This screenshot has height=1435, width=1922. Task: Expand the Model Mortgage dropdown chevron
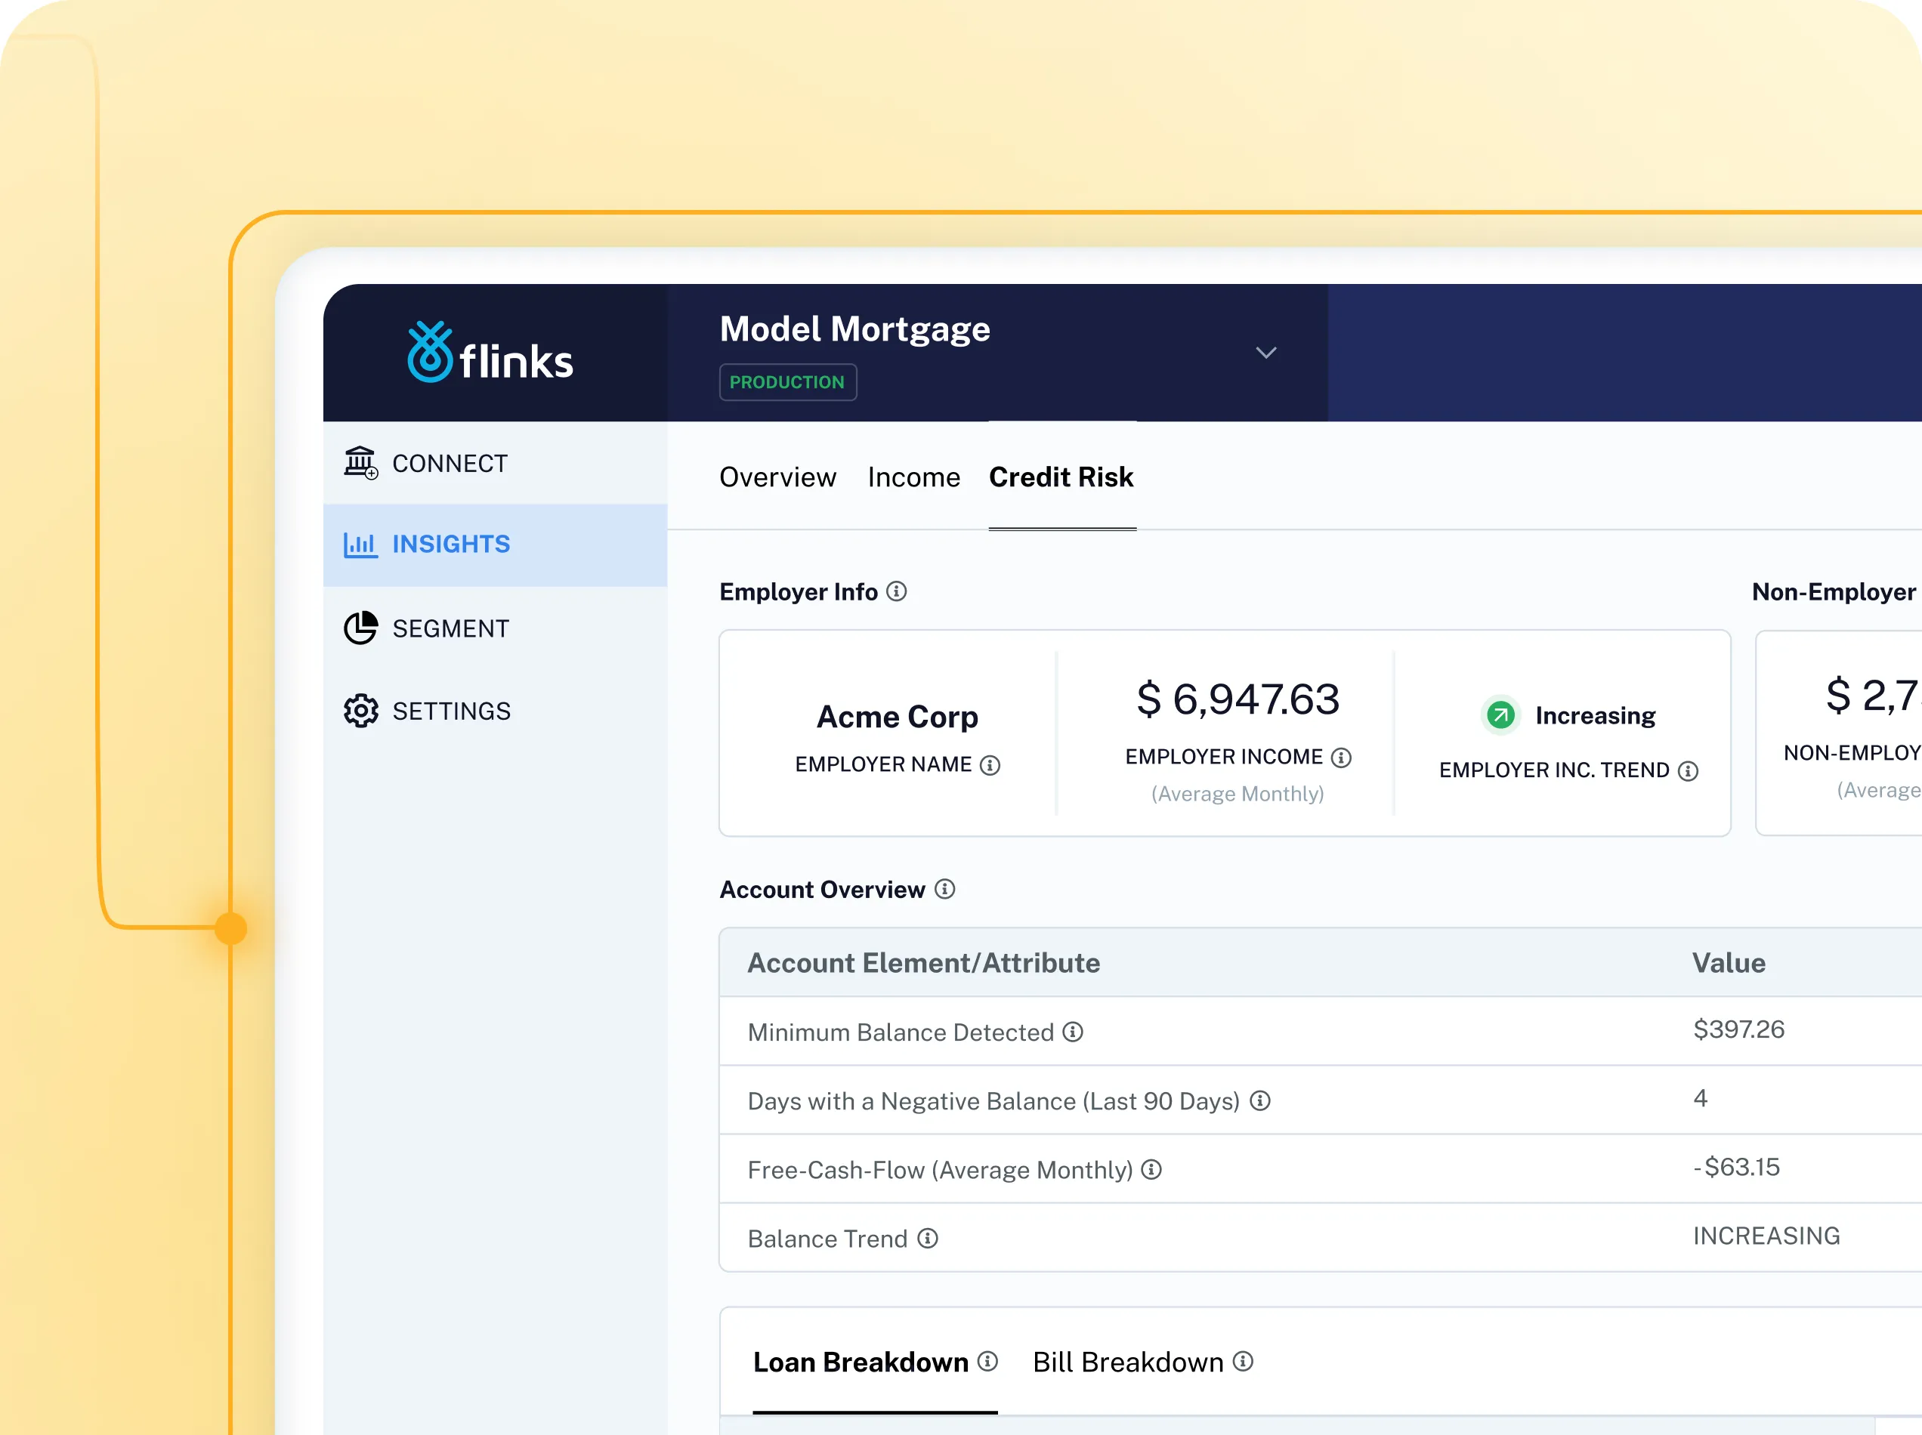(x=1266, y=353)
